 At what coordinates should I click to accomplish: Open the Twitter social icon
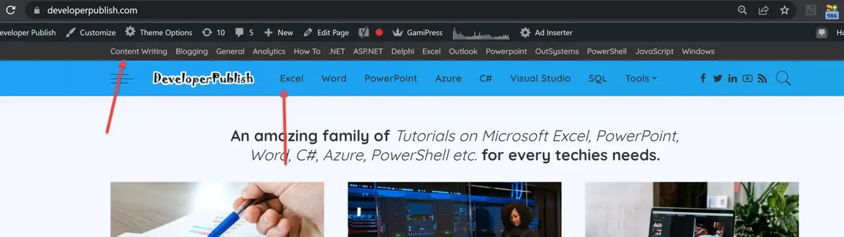click(x=717, y=78)
